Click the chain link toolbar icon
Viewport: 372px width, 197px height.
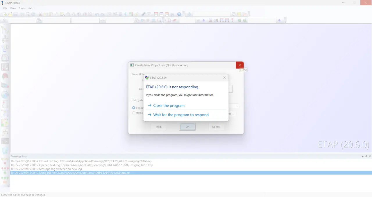[x=143, y=14]
